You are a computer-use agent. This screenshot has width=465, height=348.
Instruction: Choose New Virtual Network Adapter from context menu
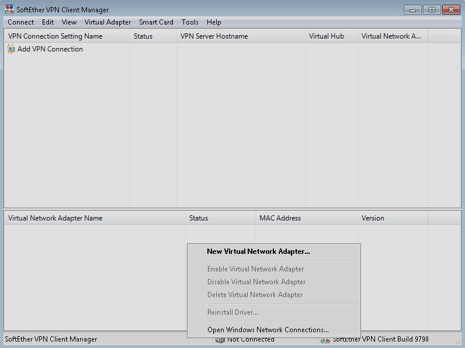click(258, 251)
